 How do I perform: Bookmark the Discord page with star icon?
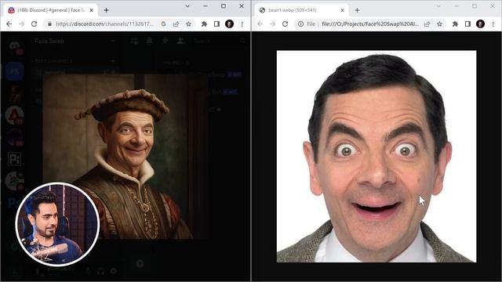[x=188, y=24]
